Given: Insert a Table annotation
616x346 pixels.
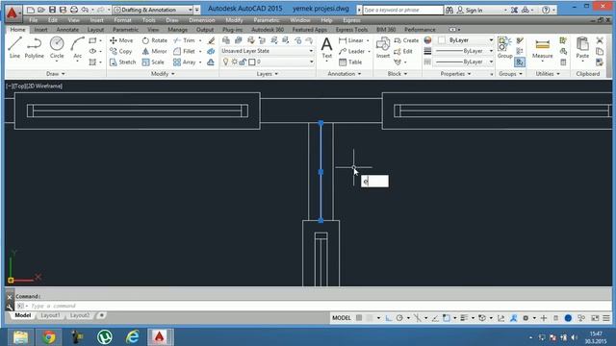Looking at the screenshot, I should tap(350, 62).
